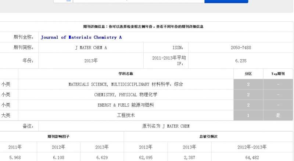Click the 期刊简称 label
This screenshot has height=161, width=294.
[24, 47]
